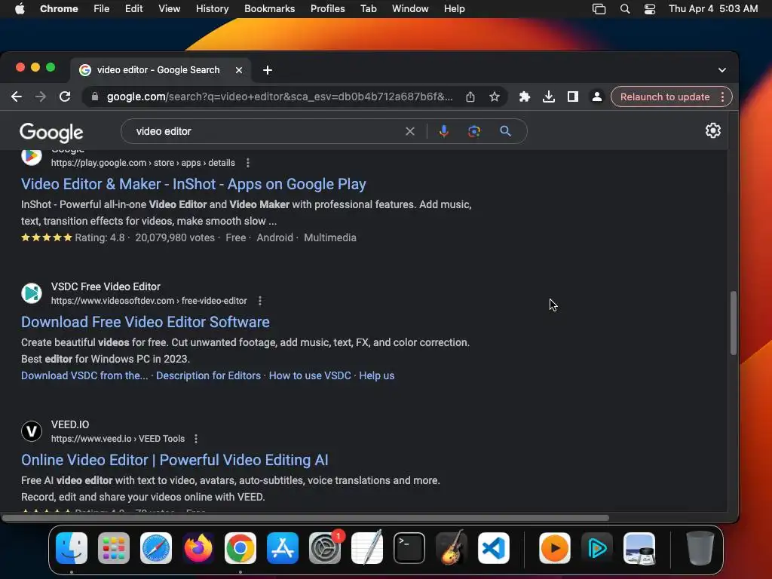772x579 pixels.
Task: Open more options for Google Play result
Action: point(247,163)
